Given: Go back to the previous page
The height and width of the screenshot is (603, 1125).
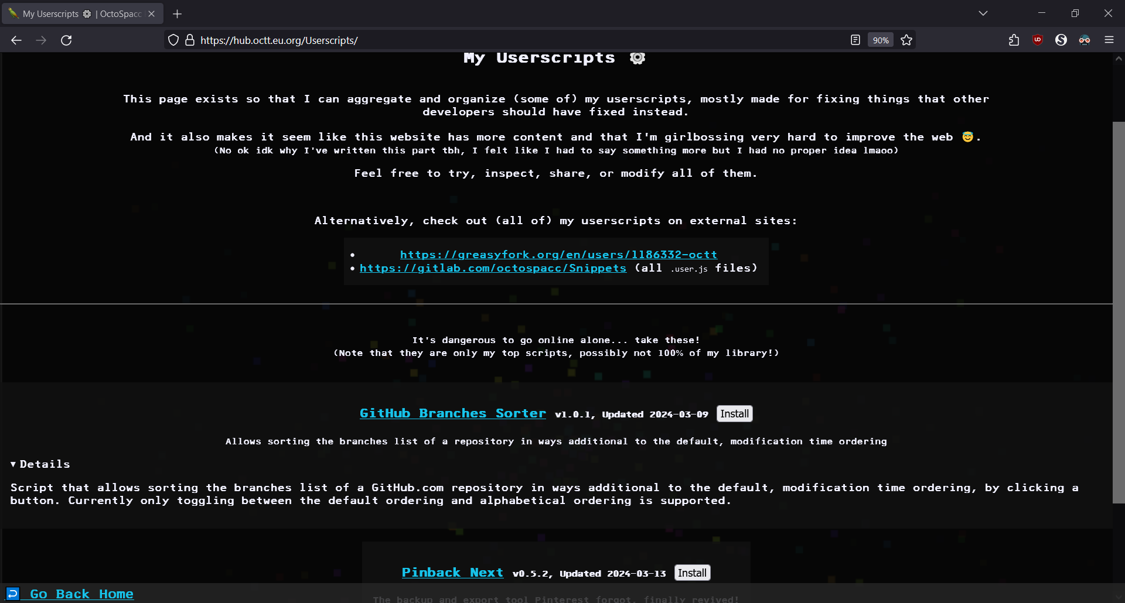Looking at the screenshot, I should coord(16,40).
